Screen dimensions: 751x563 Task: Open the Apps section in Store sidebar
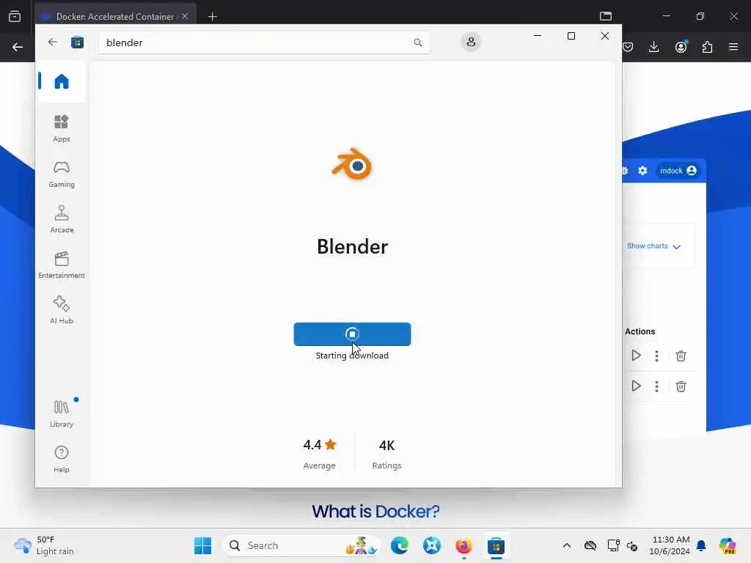62,128
